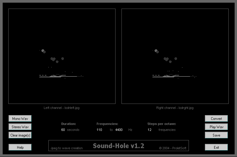This screenshot has height=157, width=237.
Task: Edit the duration value 60
Action: [x=63, y=130]
